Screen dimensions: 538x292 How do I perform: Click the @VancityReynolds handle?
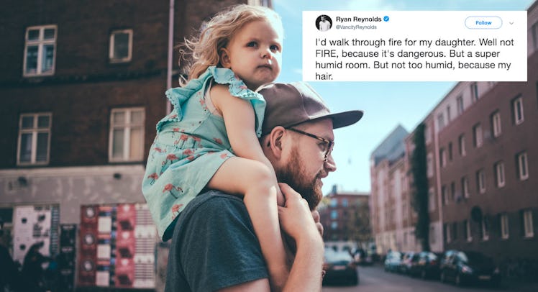(356, 27)
